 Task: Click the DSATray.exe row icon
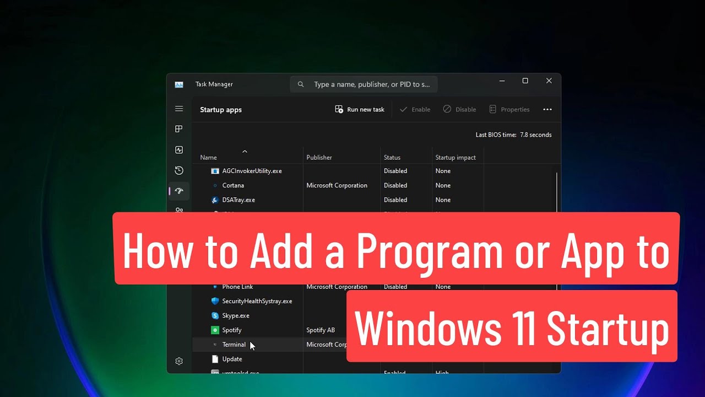215,200
